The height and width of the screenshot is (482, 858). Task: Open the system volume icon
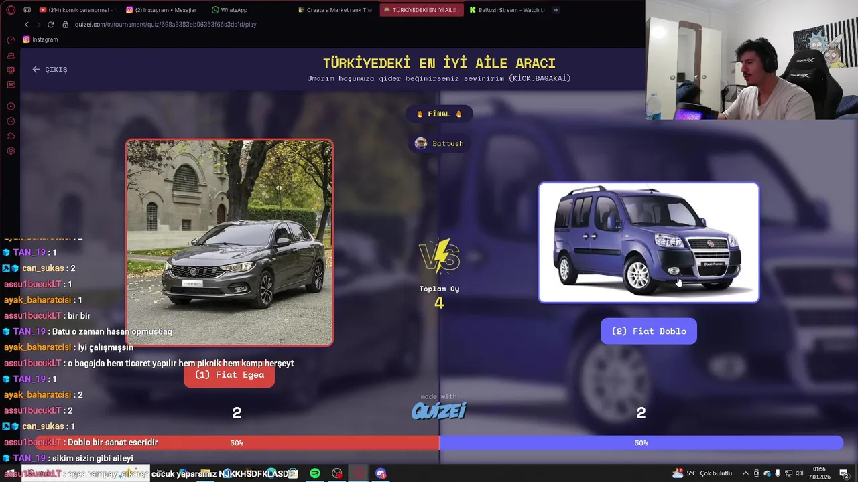click(799, 473)
